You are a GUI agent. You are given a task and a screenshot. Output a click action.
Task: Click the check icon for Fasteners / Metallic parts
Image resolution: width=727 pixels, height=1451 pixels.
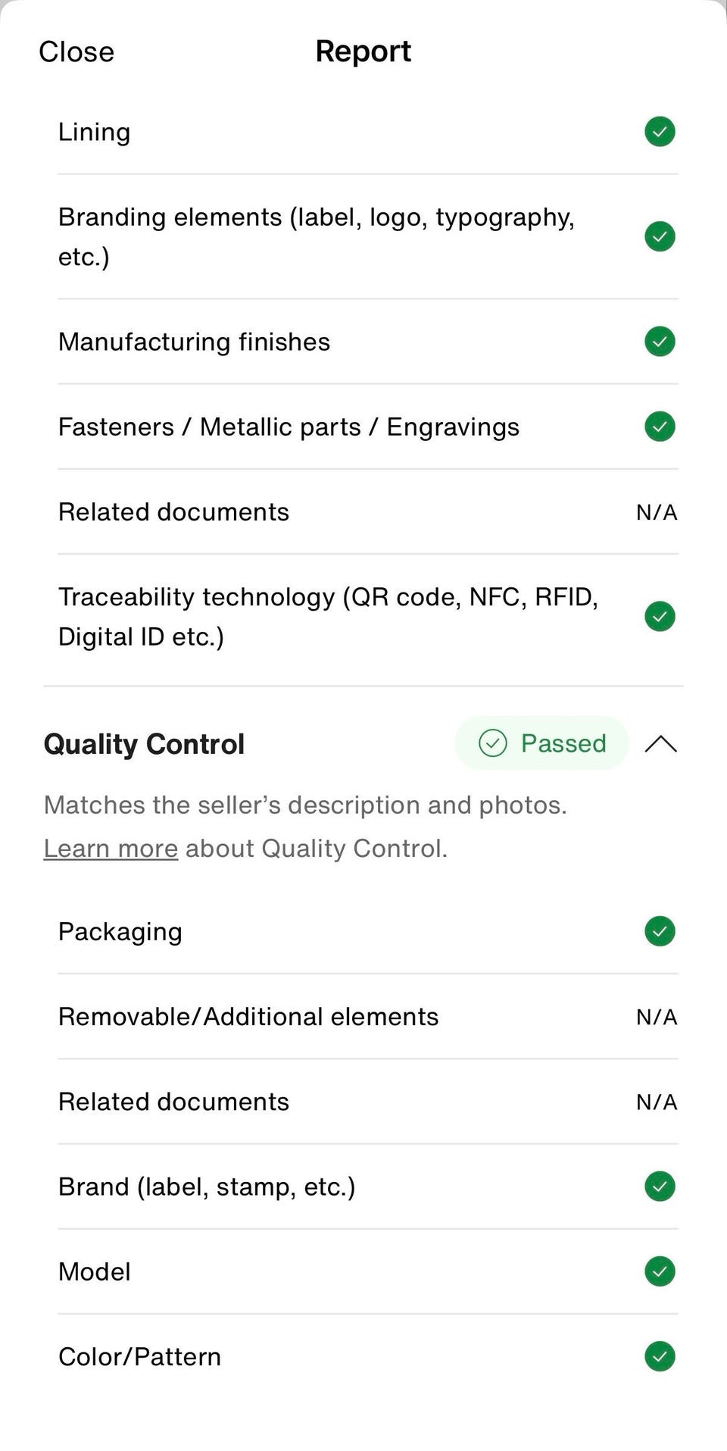(x=660, y=427)
